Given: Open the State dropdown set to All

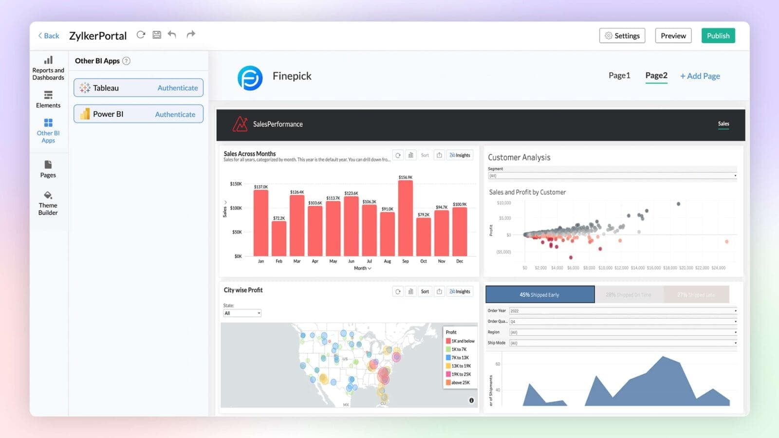Looking at the screenshot, I should tap(242, 313).
